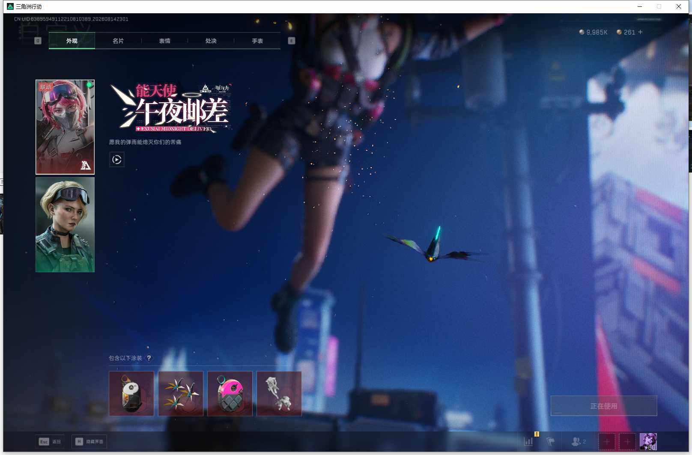Minimize the 三角洲行动 window
This screenshot has height=455, width=692.
click(640, 6)
